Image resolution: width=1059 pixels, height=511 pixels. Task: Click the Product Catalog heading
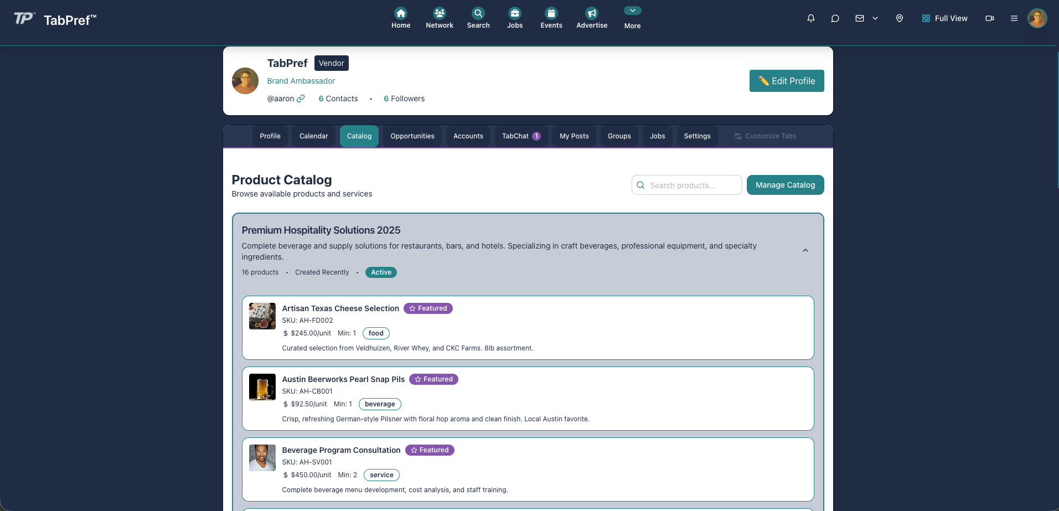(282, 180)
